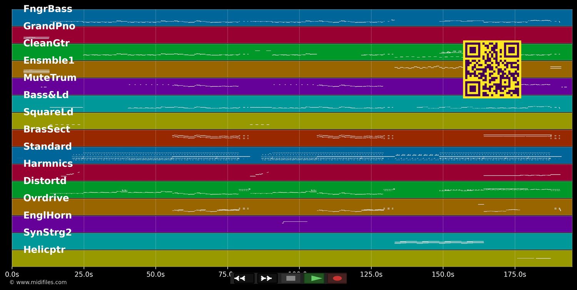Viewport: 577px width, 290px height.
Task: Click the Bass&Ld track name
Action: point(46,95)
